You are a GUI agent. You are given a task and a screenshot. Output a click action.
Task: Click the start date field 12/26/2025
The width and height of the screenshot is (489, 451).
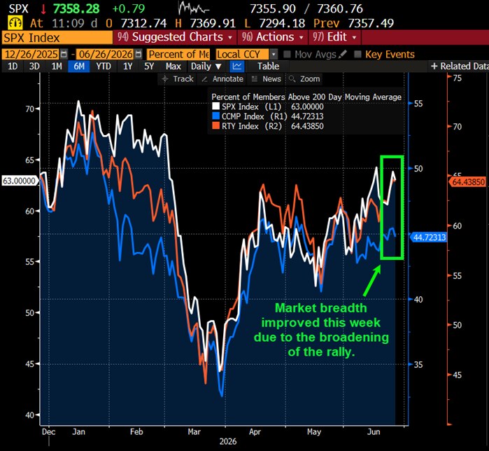click(x=31, y=55)
